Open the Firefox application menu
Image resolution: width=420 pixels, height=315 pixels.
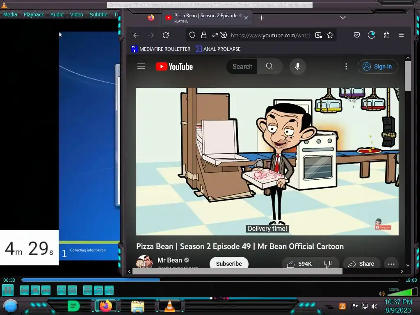pos(401,35)
